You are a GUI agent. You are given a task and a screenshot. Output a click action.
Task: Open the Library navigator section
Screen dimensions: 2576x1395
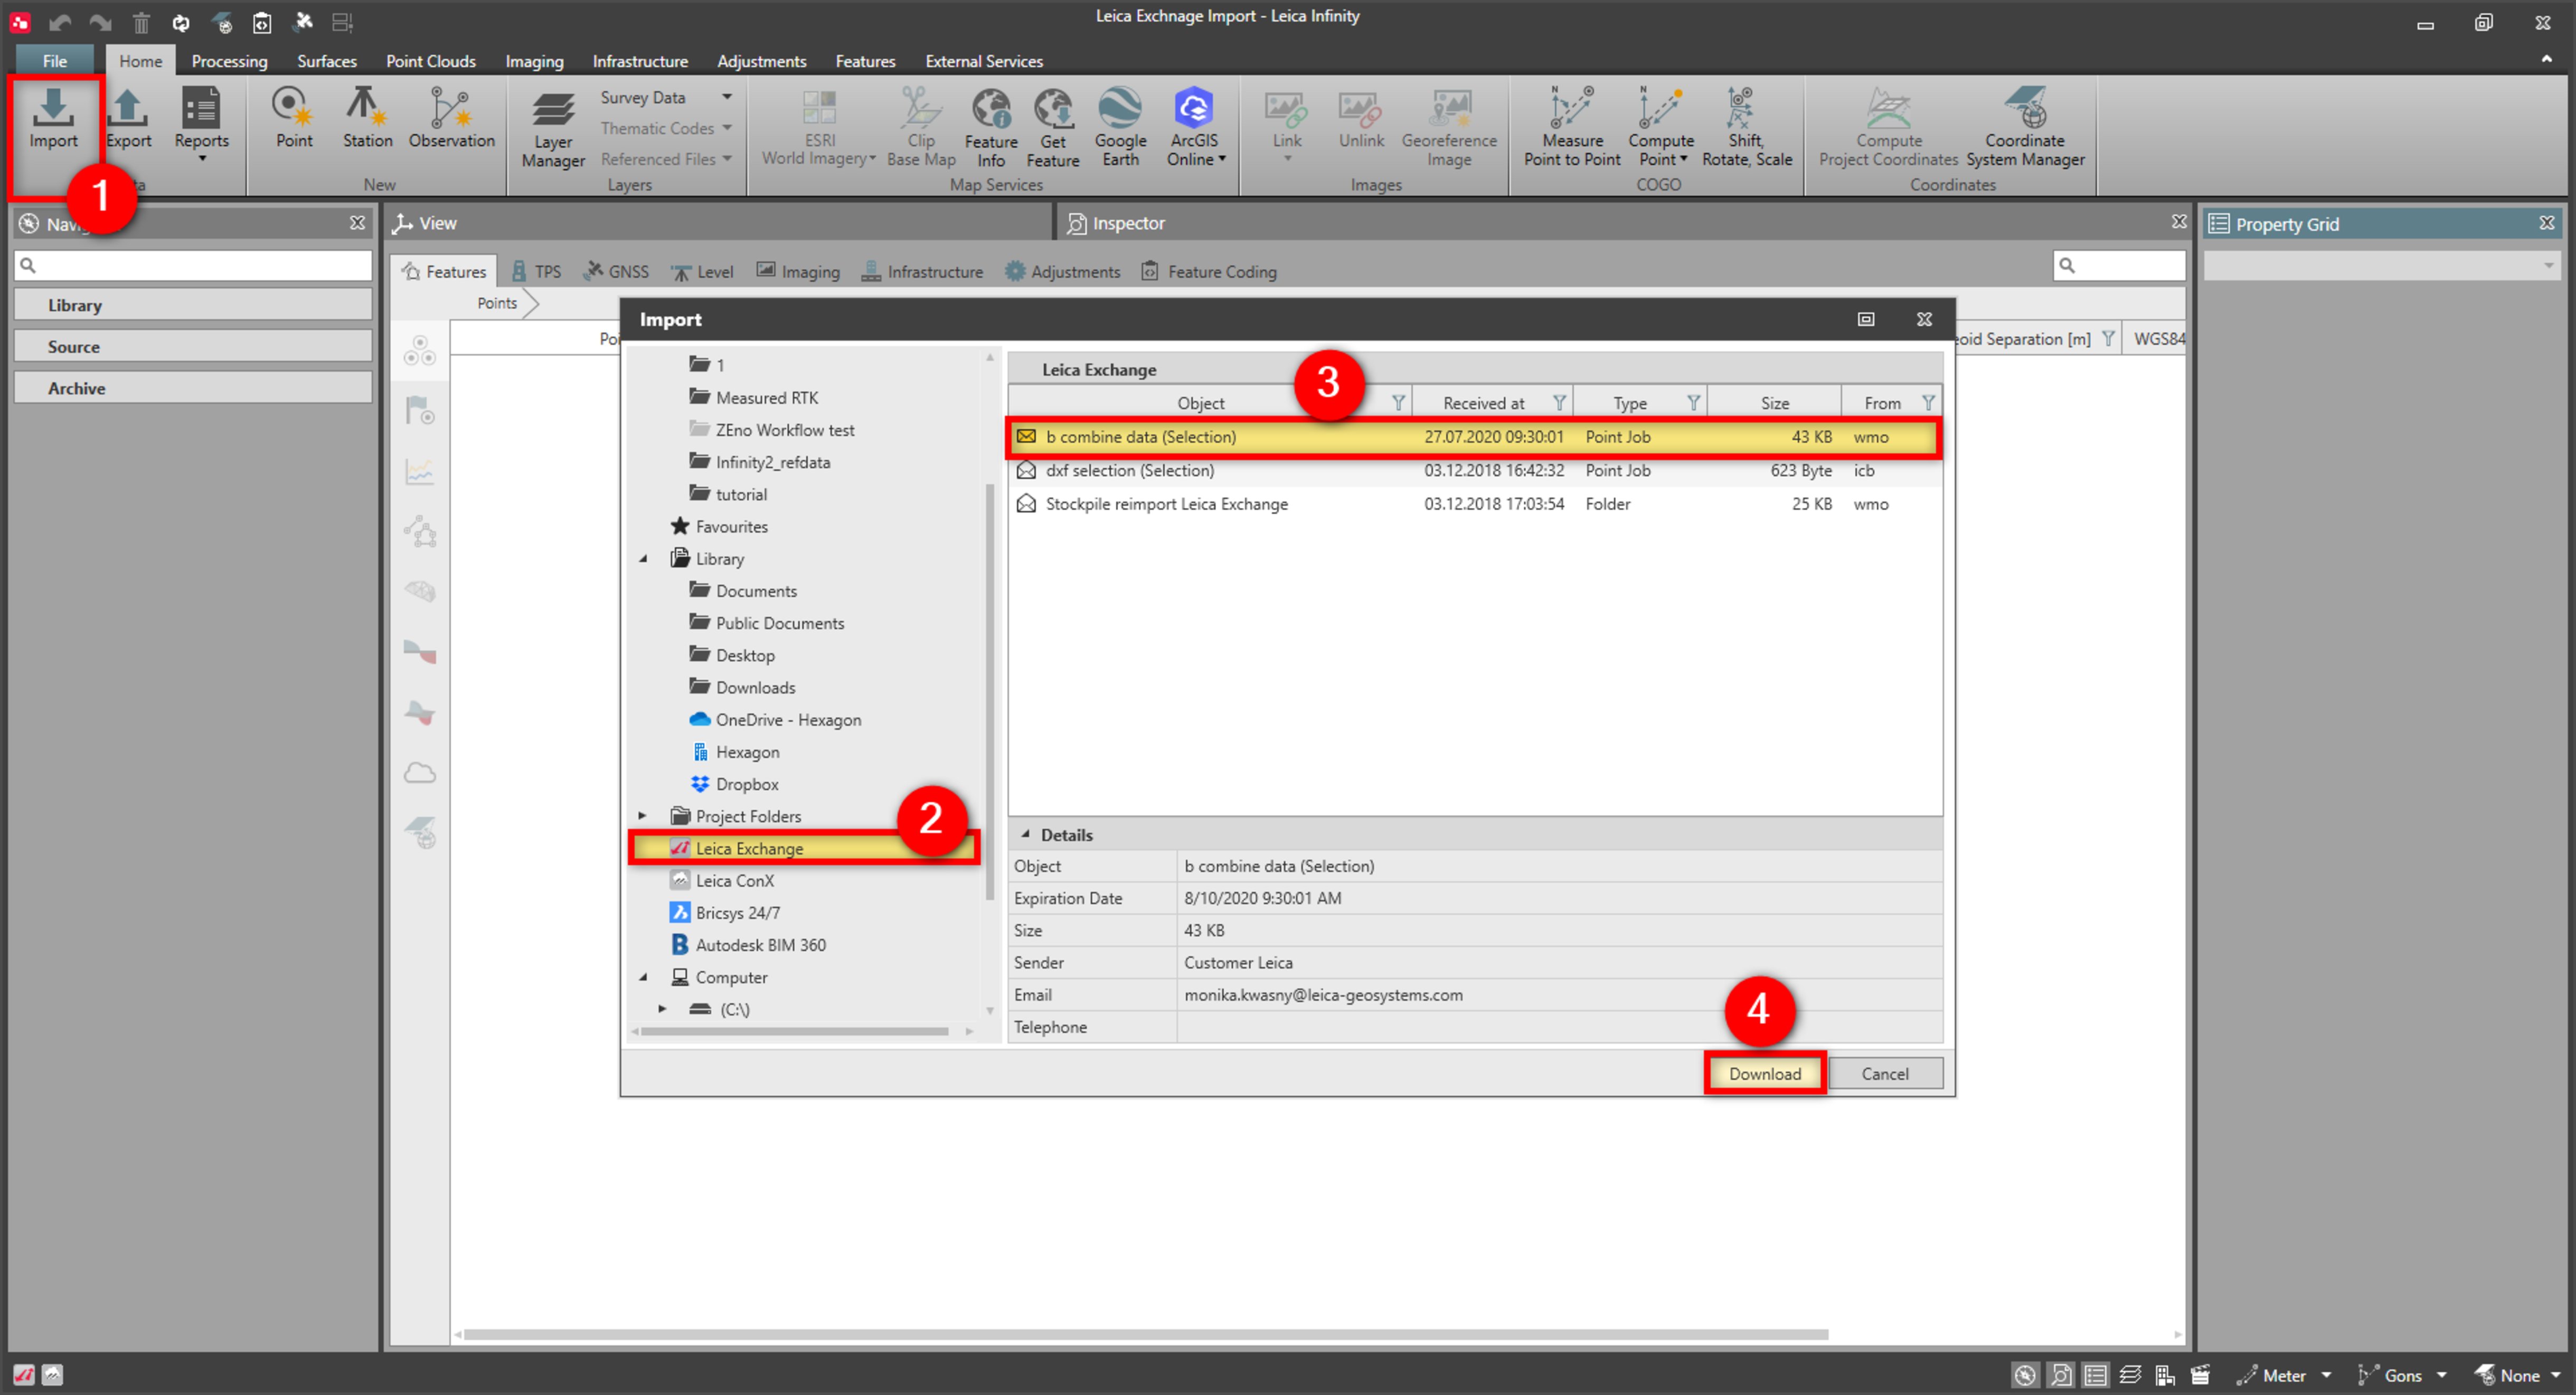coord(193,305)
